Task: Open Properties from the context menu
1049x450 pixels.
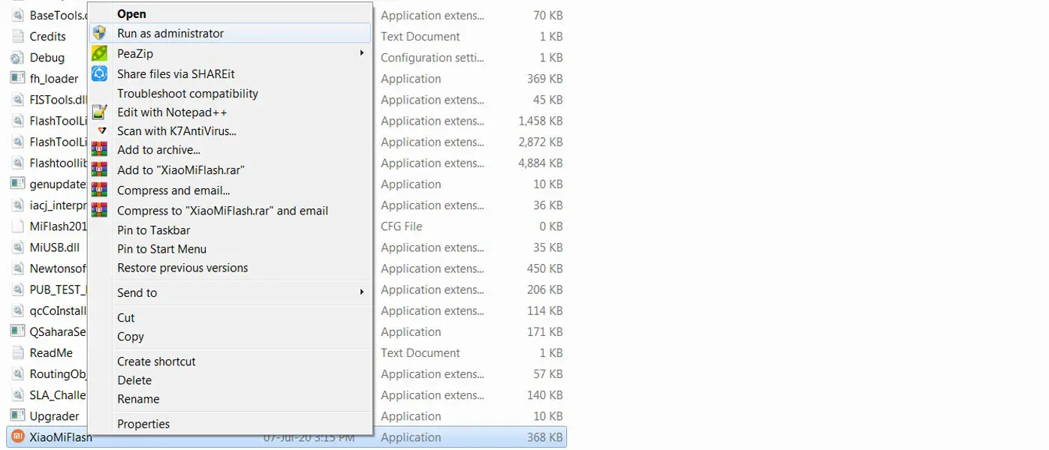Action: click(x=143, y=424)
